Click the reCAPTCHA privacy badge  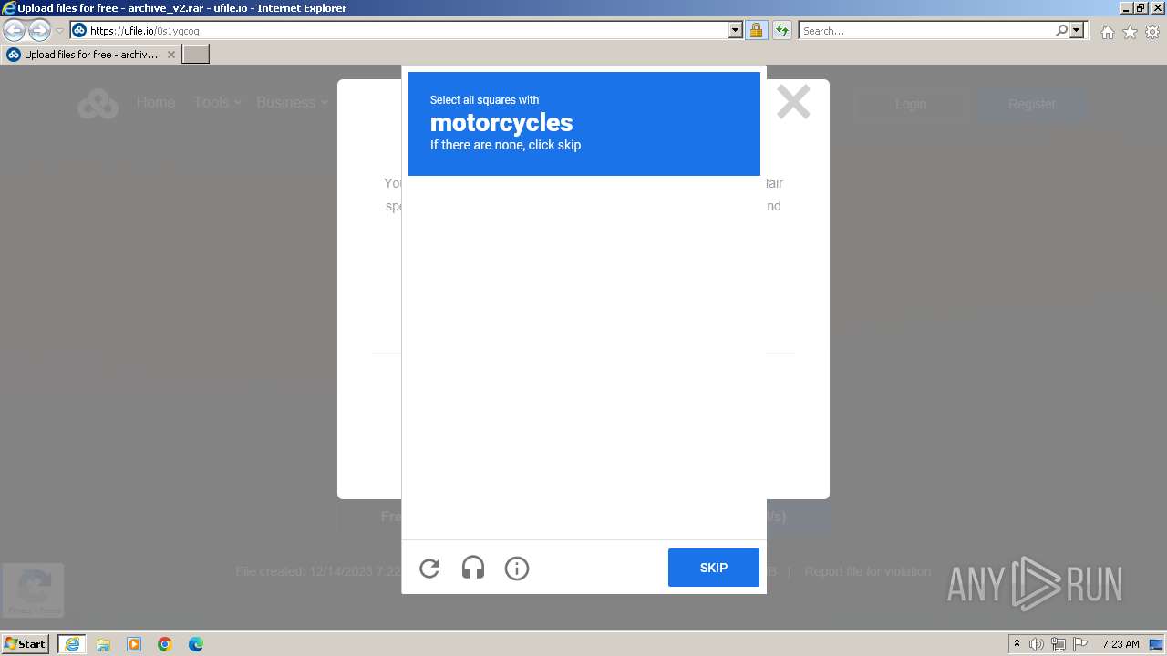tap(33, 589)
